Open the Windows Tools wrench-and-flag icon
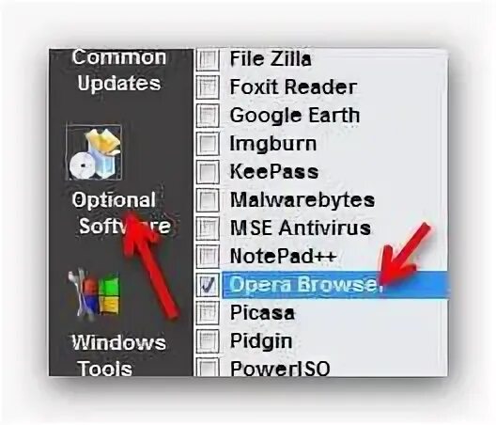 click(94, 293)
